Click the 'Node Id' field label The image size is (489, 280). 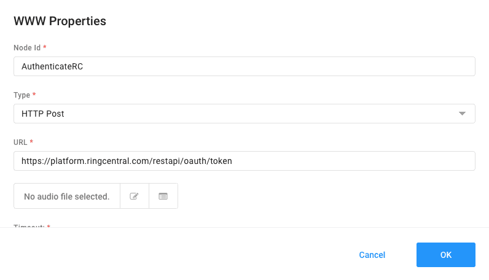point(26,48)
